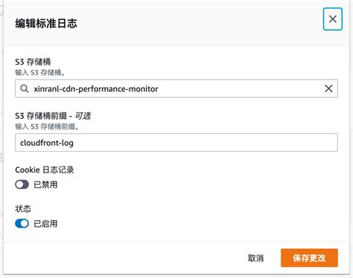Cancel editing with 取消 button

point(255,258)
